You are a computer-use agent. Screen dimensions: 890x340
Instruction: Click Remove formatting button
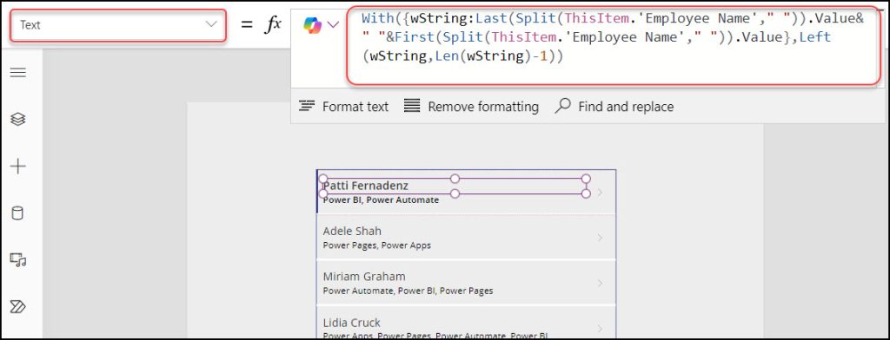coord(471,107)
